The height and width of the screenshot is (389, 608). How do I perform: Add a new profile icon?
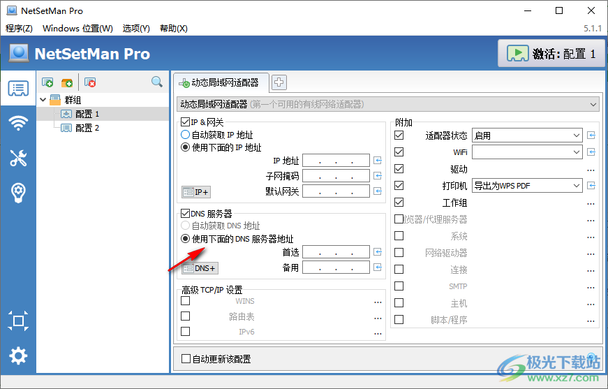click(47, 82)
